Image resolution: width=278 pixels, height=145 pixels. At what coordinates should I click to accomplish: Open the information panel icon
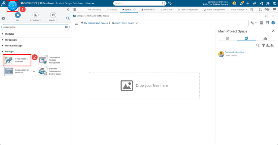point(273,23)
